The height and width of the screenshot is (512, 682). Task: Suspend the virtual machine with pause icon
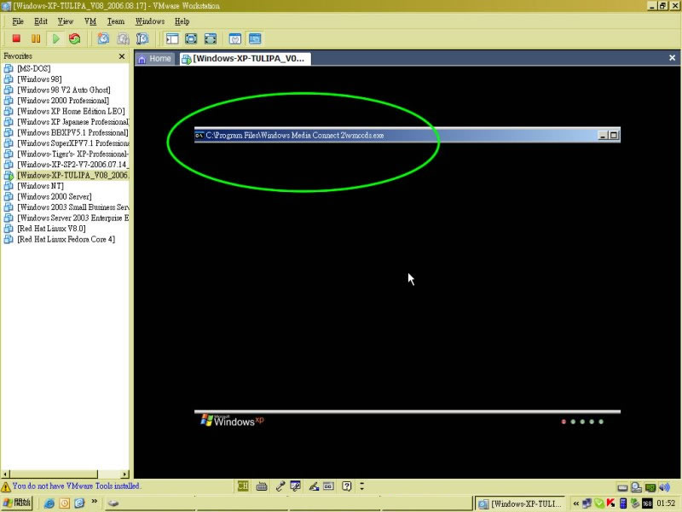(36, 38)
